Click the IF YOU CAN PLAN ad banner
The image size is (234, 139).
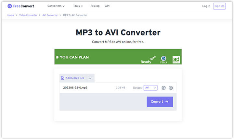point(118,57)
